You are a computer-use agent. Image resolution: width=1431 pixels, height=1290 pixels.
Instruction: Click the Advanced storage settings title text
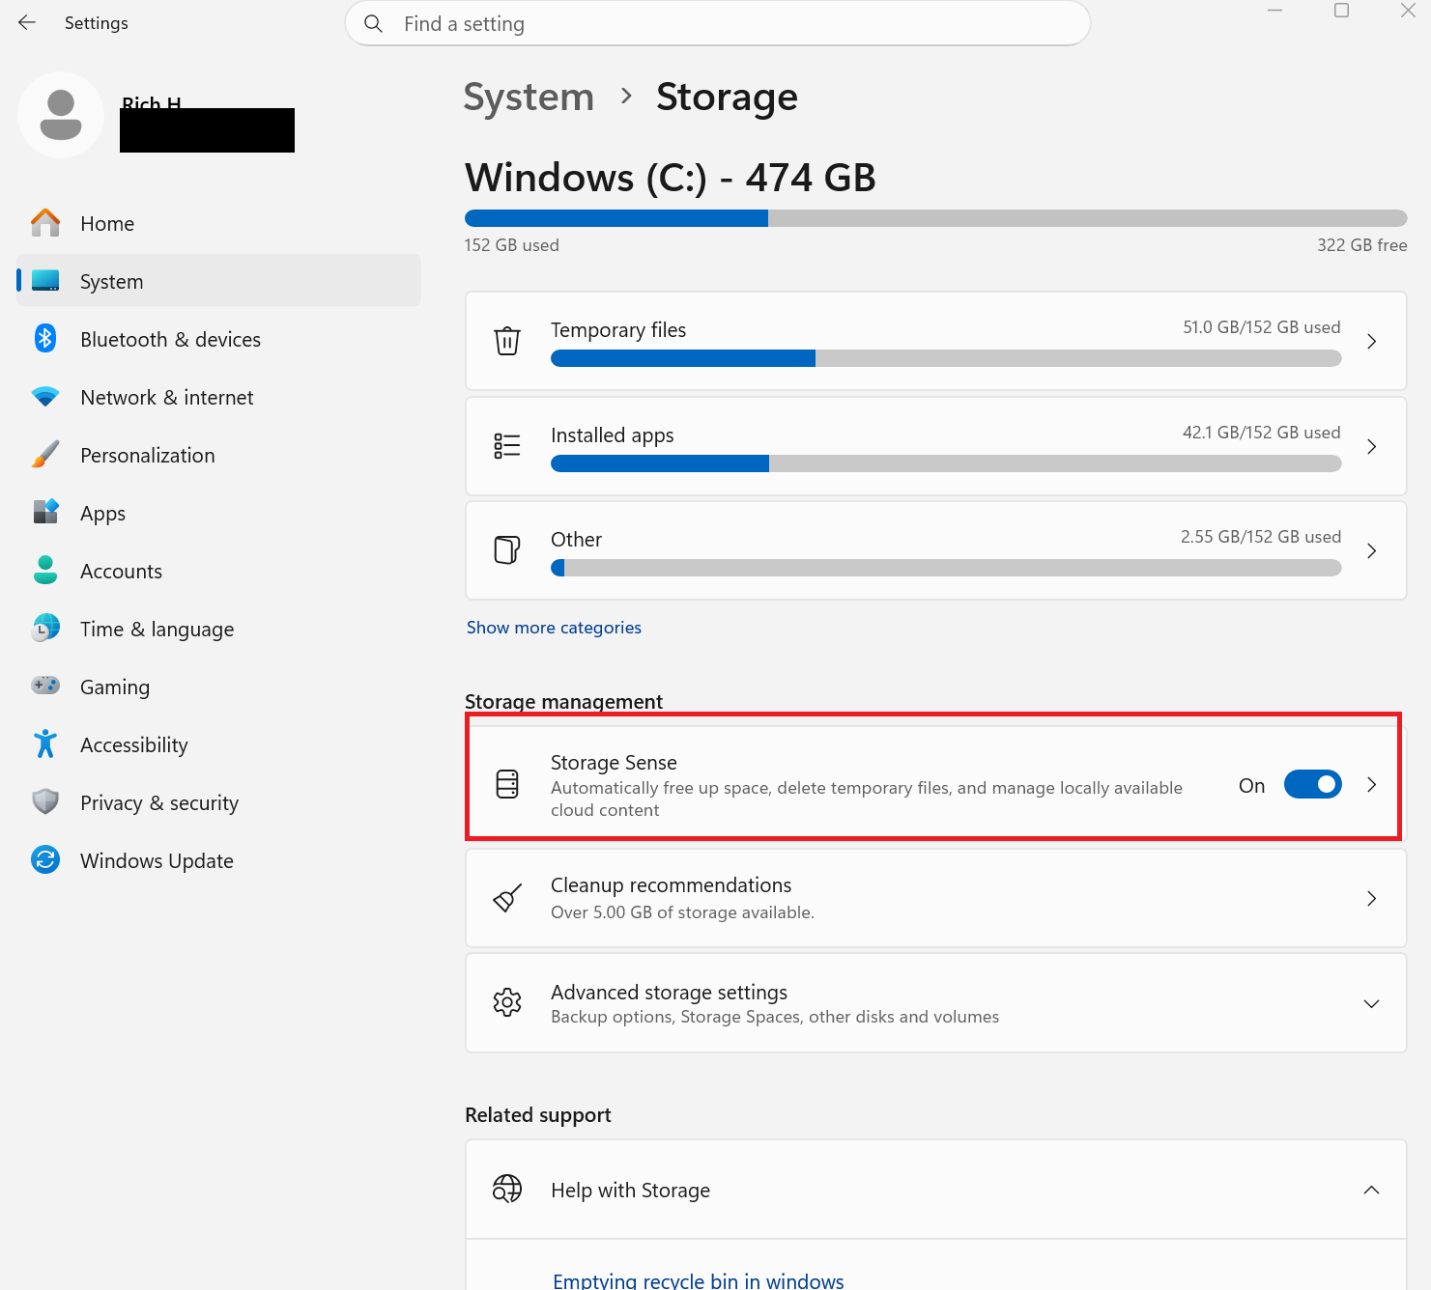(x=669, y=993)
